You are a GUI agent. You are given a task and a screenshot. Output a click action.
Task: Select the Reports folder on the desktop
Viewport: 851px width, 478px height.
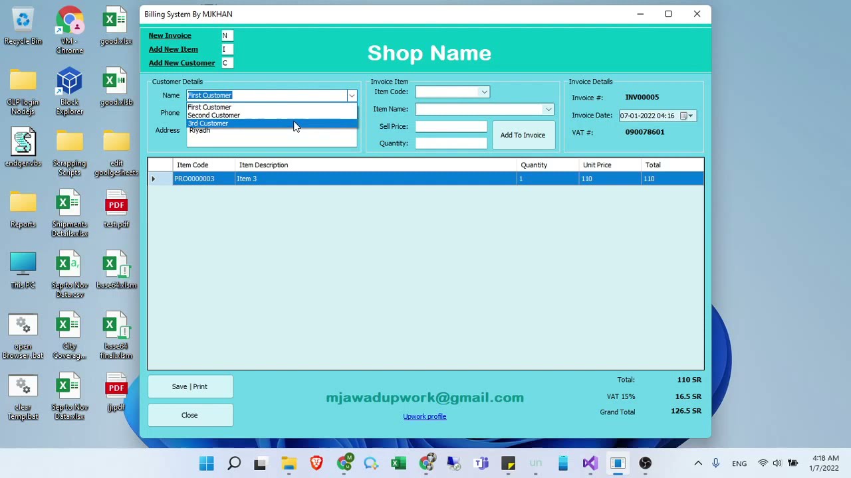(23, 209)
